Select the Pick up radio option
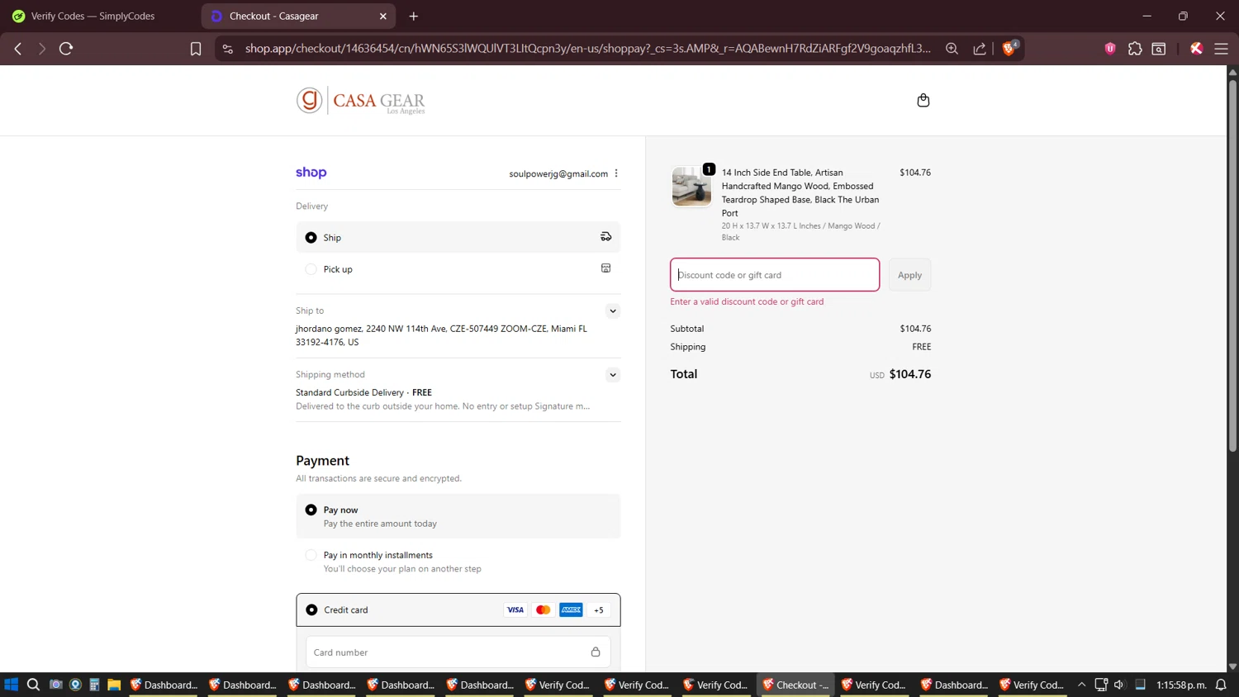Viewport: 1239px width, 697px height. click(311, 269)
